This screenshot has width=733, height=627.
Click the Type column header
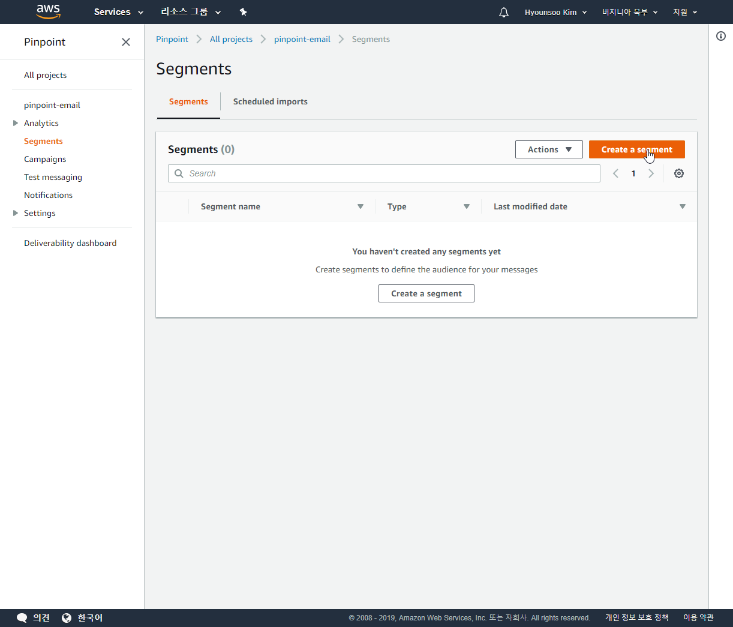pos(397,206)
